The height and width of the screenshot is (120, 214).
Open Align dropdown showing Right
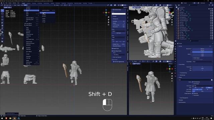coord(119,37)
